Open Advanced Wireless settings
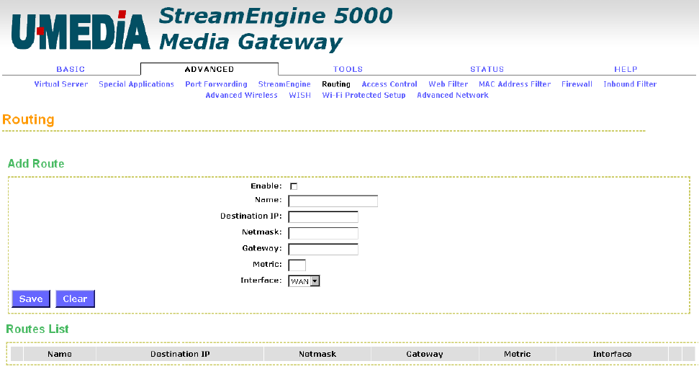 click(x=241, y=95)
